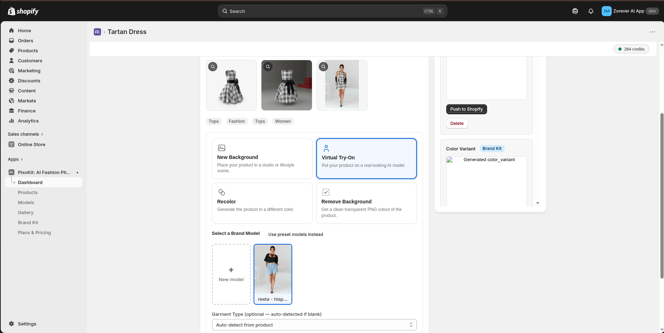Viewport: 664px width, 333px height.
Task: Open the Sidekick assistant icon in the top bar
Action: pyautogui.click(x=575, y=11)
